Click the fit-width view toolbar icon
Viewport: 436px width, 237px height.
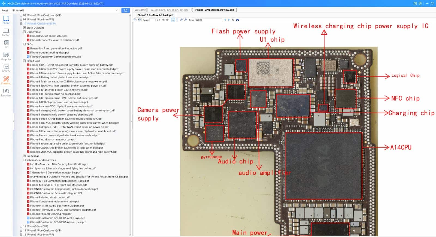pos(173,20)
